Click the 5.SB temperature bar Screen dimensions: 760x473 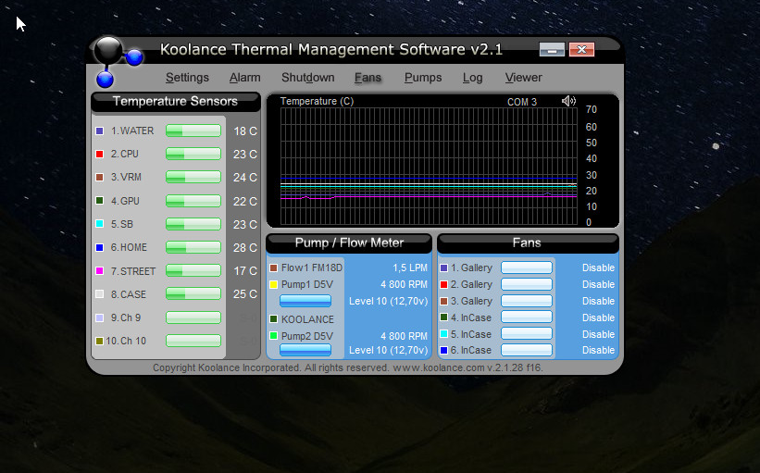pos(193,223)
